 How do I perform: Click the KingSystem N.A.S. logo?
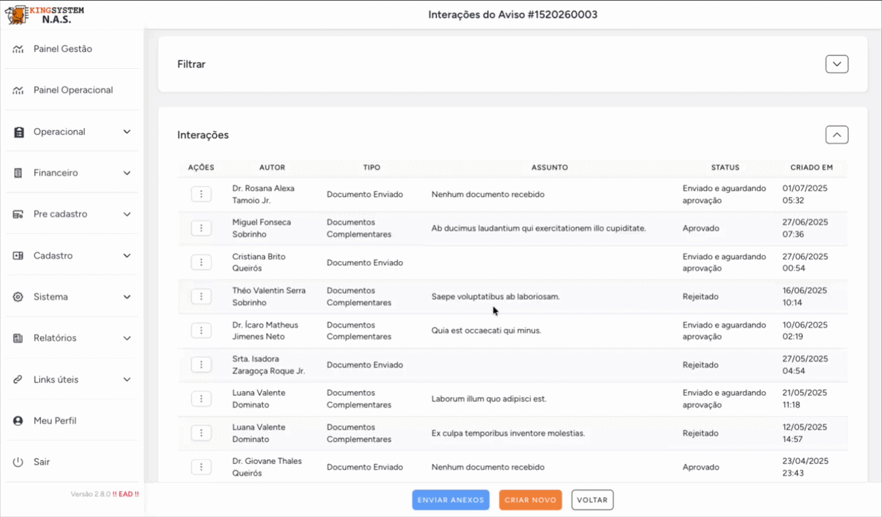pos(45,14)
